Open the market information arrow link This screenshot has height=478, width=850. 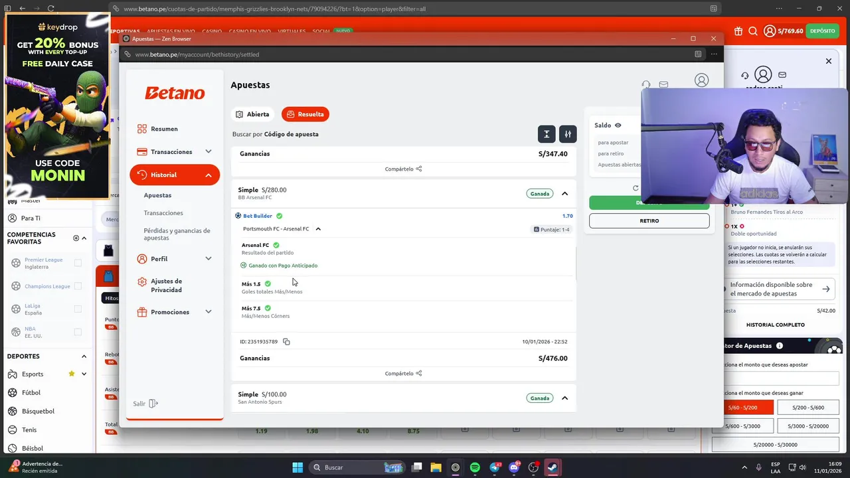point(826,289)
